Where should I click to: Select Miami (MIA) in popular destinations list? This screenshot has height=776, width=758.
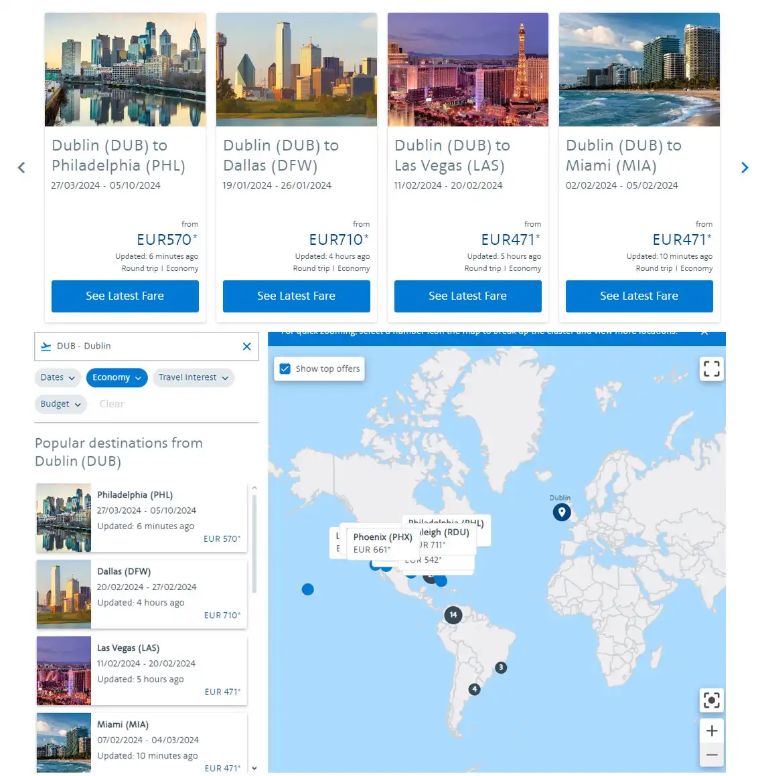(x=142, y=743)
